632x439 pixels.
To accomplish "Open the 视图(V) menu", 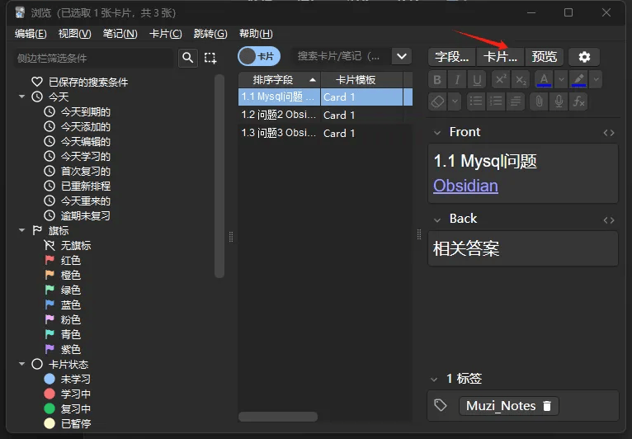I will (x=74, y=34).
